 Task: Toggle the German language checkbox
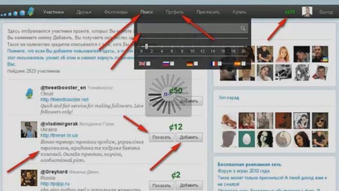196,64
